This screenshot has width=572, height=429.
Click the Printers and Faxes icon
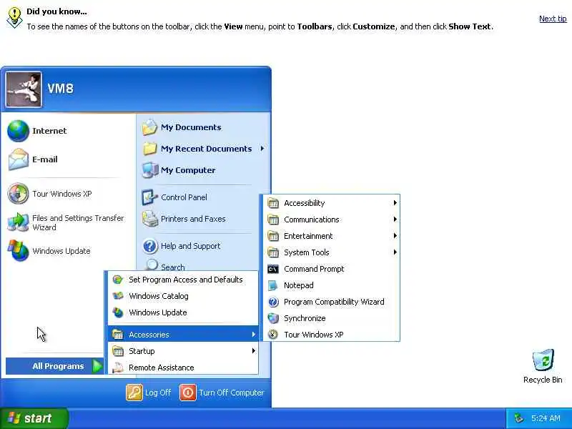[149, 219]
